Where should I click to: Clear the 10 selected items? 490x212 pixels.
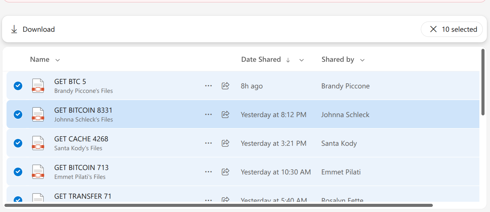[x=433, y=29]
